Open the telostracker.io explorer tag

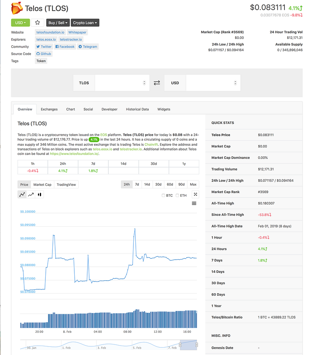tap(71, 39)
